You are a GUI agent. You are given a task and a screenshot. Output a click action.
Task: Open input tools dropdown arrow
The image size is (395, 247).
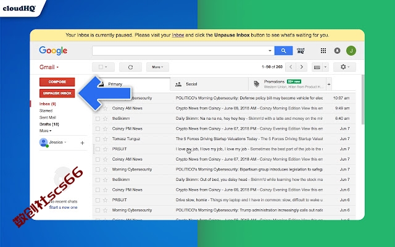point(325,67)
